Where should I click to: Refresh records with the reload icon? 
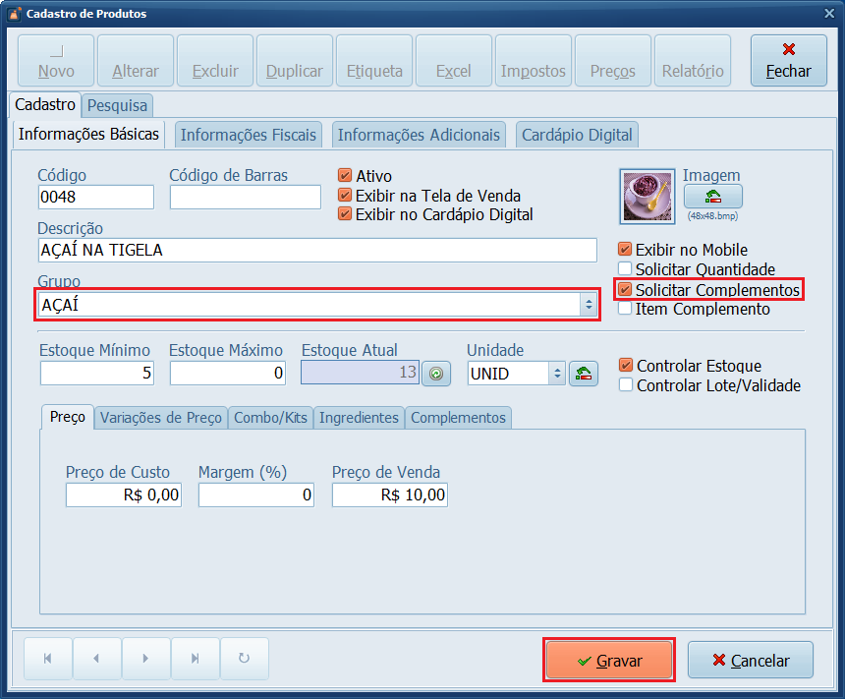coord(244,659)
